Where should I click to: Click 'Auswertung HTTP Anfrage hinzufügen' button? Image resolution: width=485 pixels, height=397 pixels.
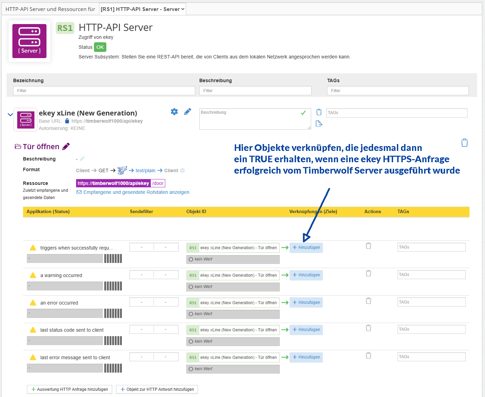[x=70, y=389]
